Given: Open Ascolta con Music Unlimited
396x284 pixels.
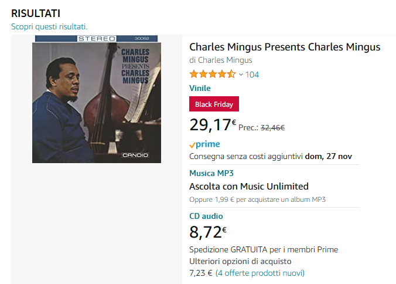Looking at the screenshot, I should click(248, 187).
